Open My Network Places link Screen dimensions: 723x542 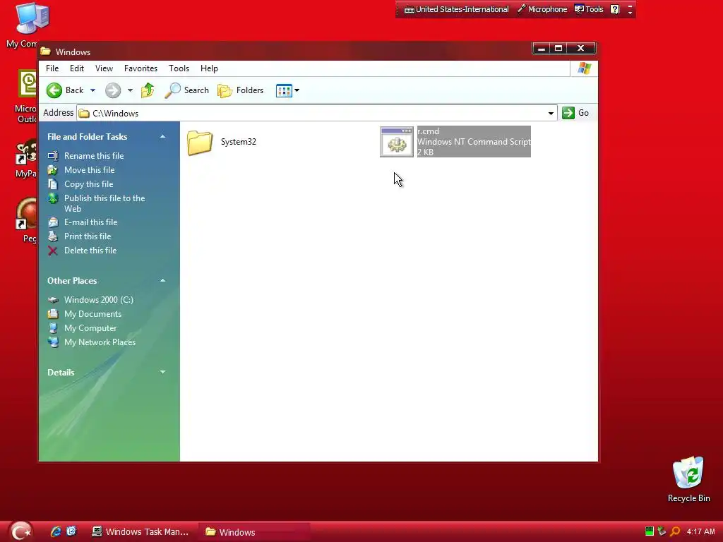pyautogui.click(x=100, y=342)
